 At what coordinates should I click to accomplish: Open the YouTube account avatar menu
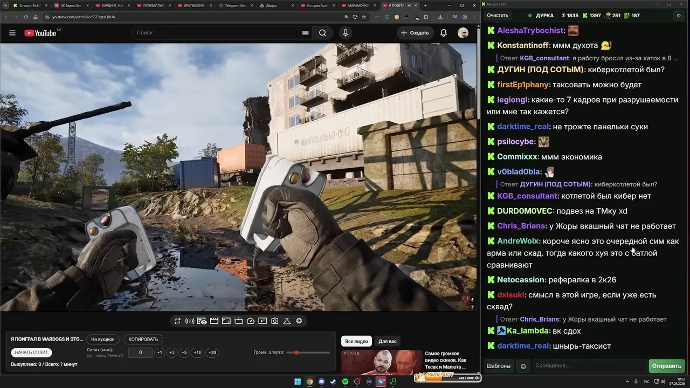[x=463, y=33]
